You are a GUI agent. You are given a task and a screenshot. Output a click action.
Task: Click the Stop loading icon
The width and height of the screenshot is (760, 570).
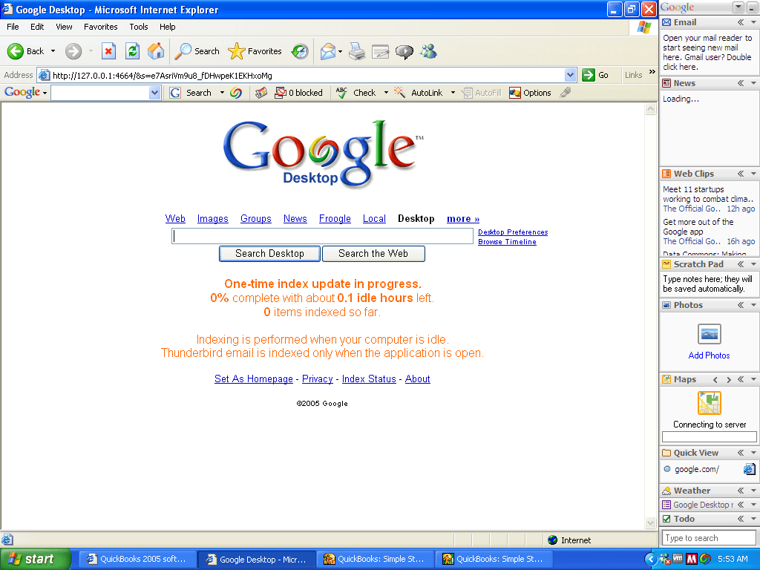point(109,51)
